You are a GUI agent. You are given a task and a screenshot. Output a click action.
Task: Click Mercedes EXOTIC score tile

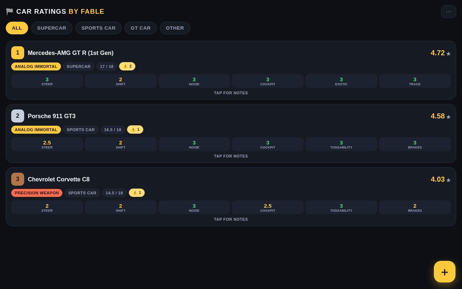341,81
